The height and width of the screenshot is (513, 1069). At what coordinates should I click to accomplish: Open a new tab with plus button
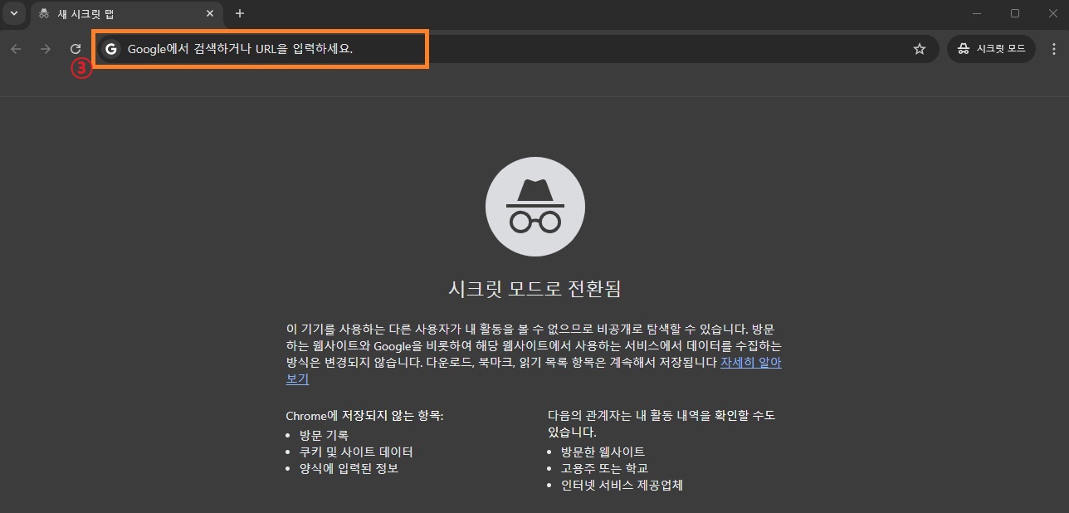point(240,13)
